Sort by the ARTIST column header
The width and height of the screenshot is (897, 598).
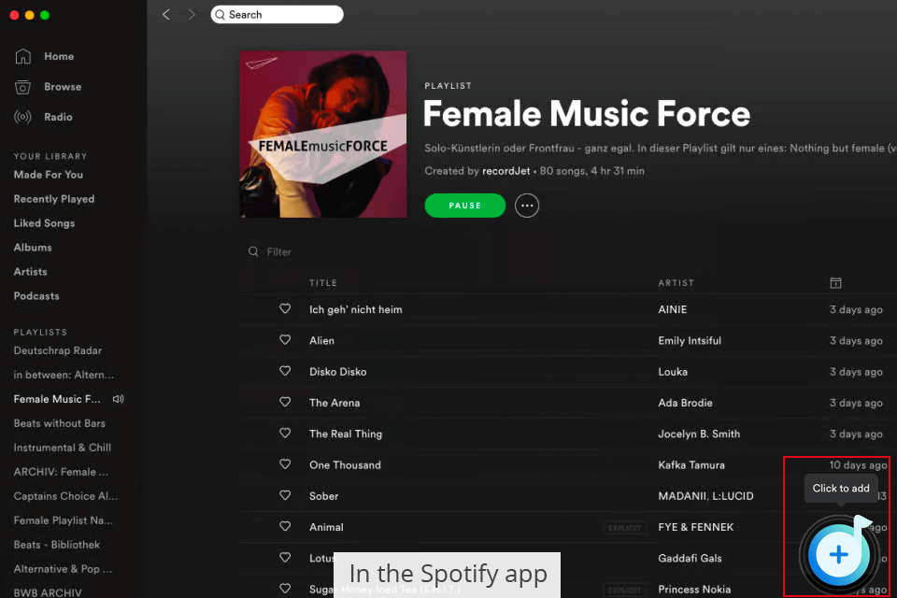[676, 283]
